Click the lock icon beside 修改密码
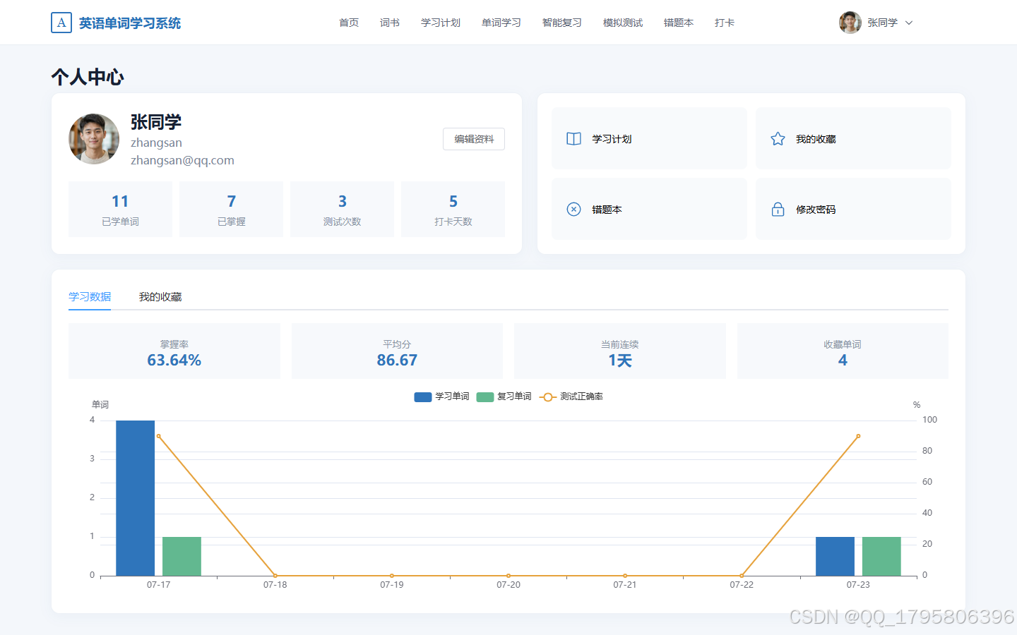Image resolution: width=1017 pixels, height=635 pixels. pos(778,210)
